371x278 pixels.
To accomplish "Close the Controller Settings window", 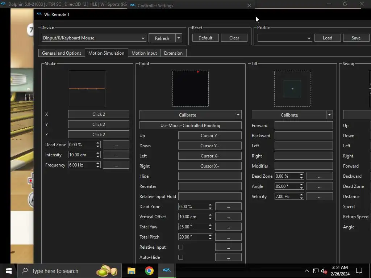I will (x=249, y=5).
